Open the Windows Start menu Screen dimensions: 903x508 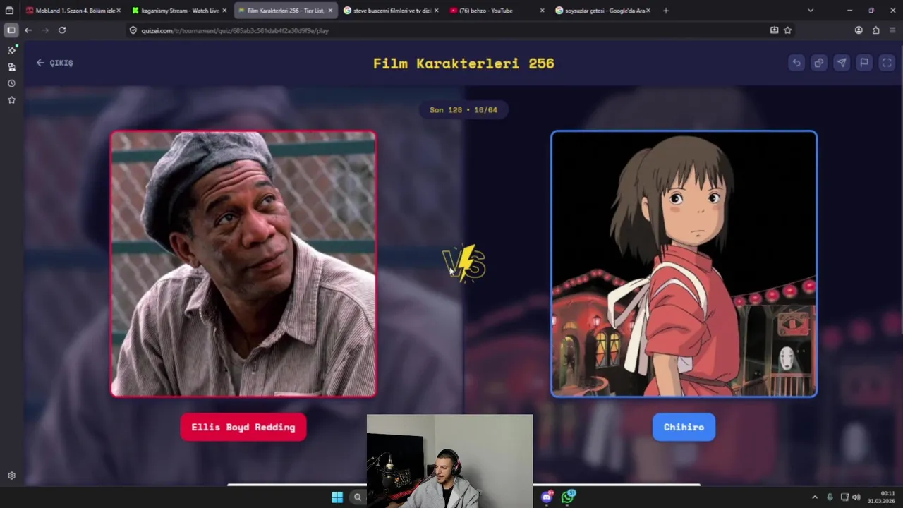[337, 497]
